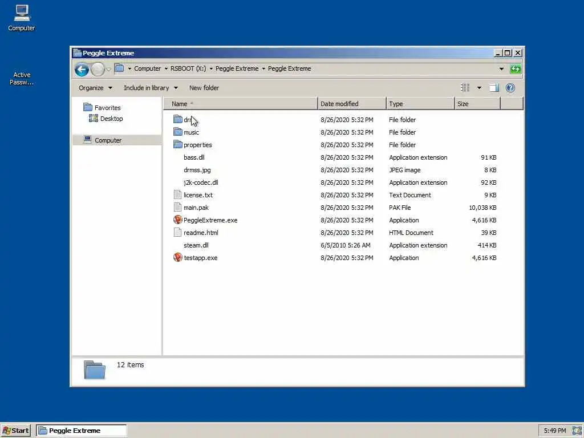Select the j2k-codec.dll file
This screenshot has height=438, width=584.
pos(201,182)
